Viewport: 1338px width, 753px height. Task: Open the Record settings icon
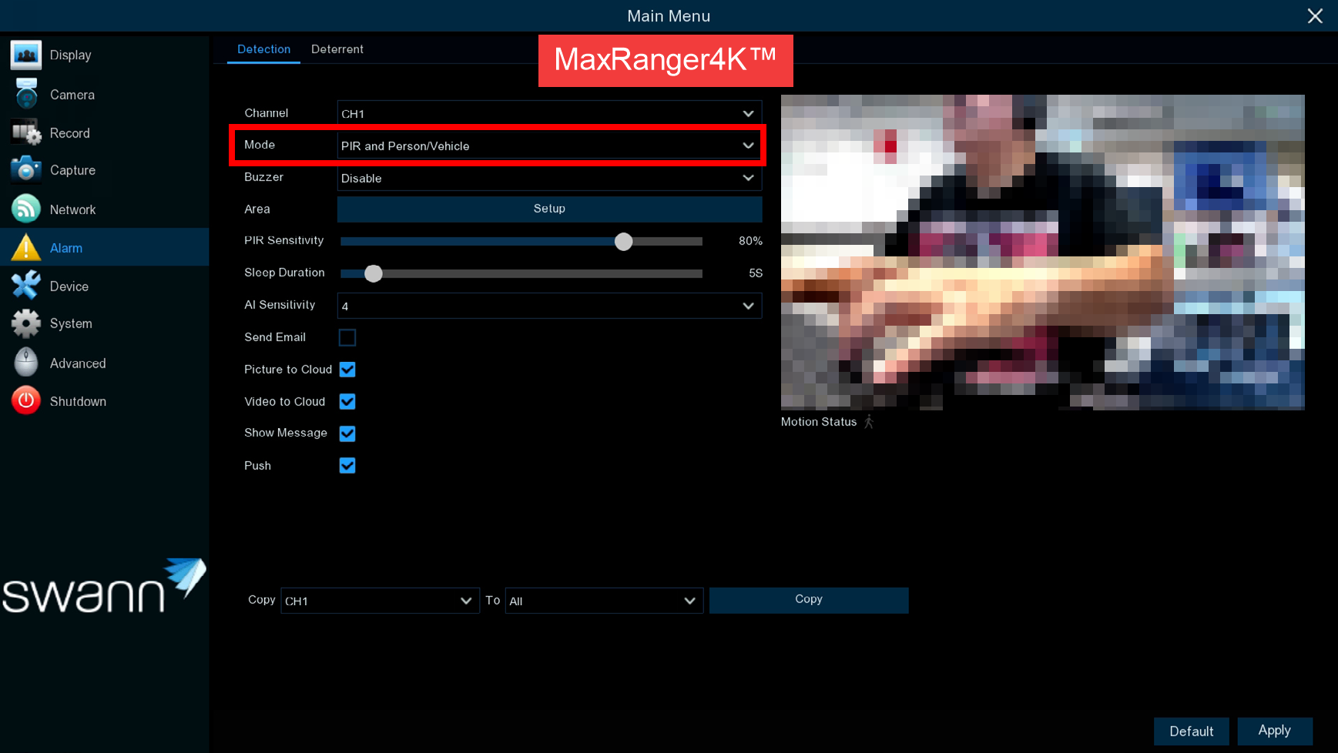click(25, 133)
